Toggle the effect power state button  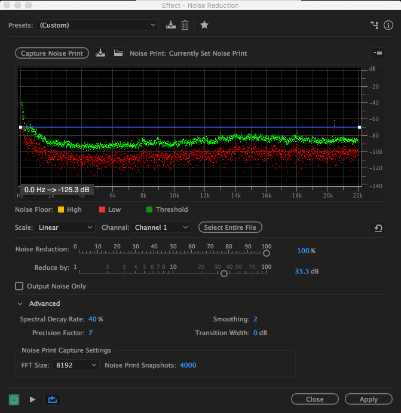[x=14, y=399]
